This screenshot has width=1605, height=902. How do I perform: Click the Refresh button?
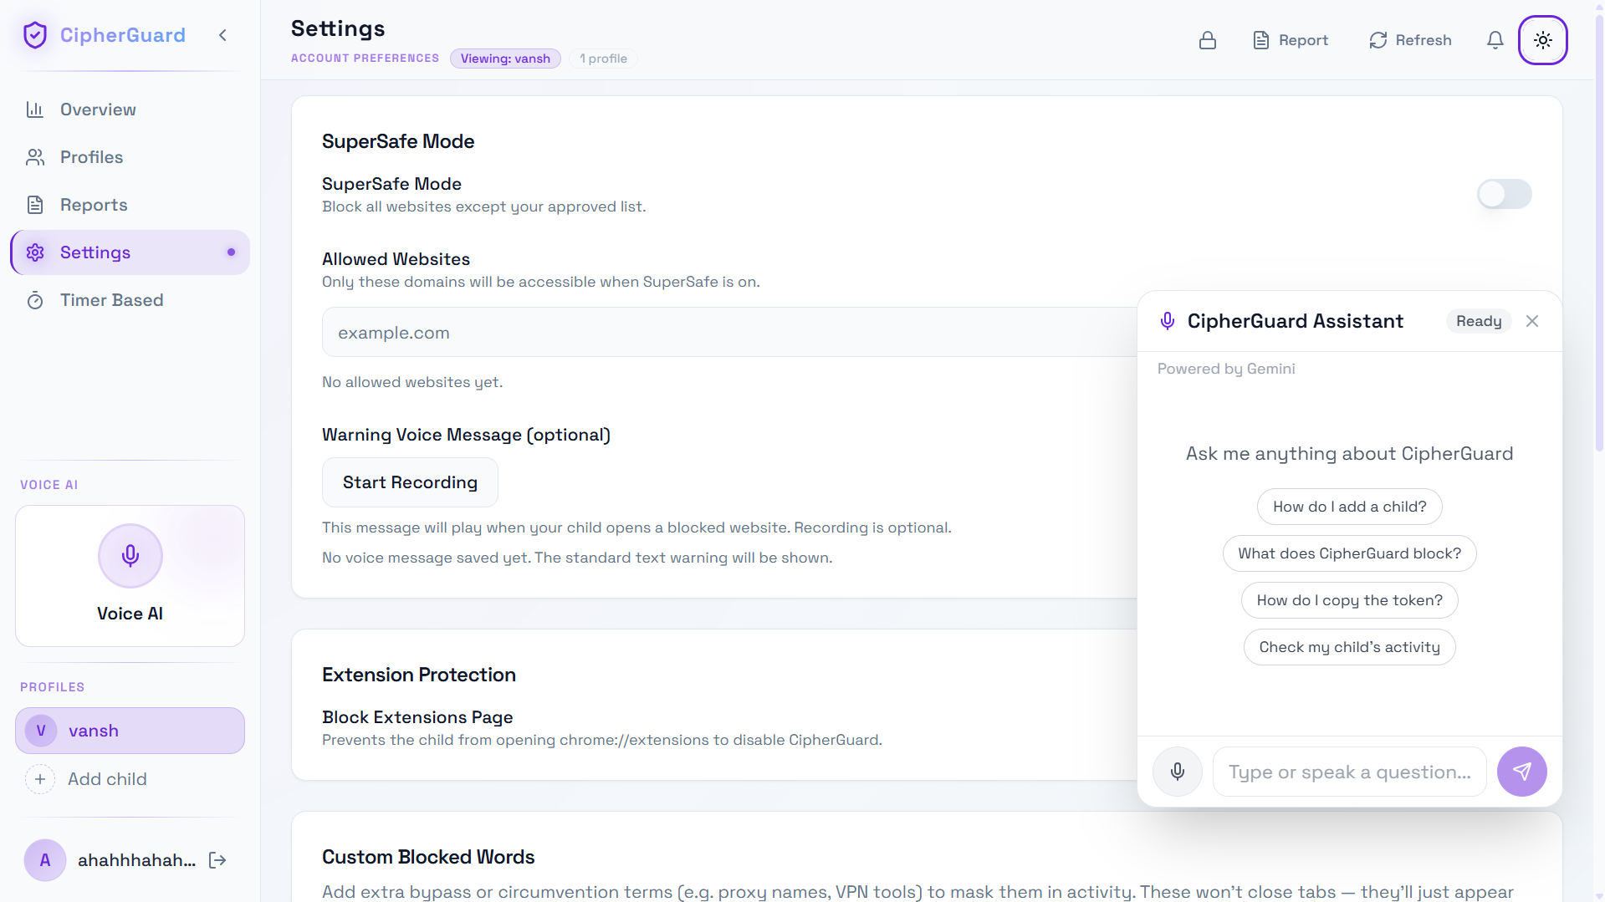[1410, 40]
